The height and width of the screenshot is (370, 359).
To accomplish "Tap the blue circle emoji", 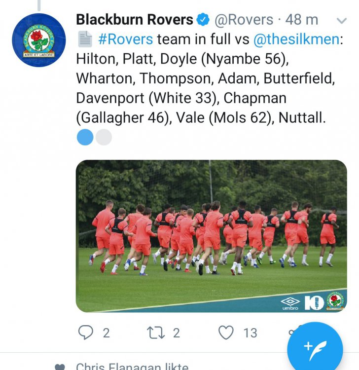I will pos(85,137).
